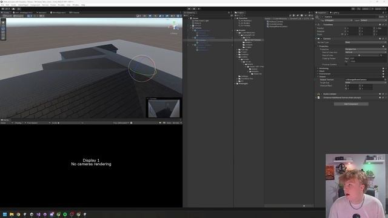Open the GameObject menu
388x218 pixels.
[x=23, y=5]
